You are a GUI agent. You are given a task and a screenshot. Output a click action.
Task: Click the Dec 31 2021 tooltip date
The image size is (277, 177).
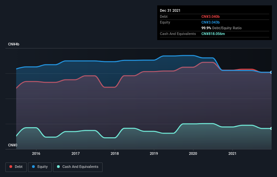click(170, 10)
